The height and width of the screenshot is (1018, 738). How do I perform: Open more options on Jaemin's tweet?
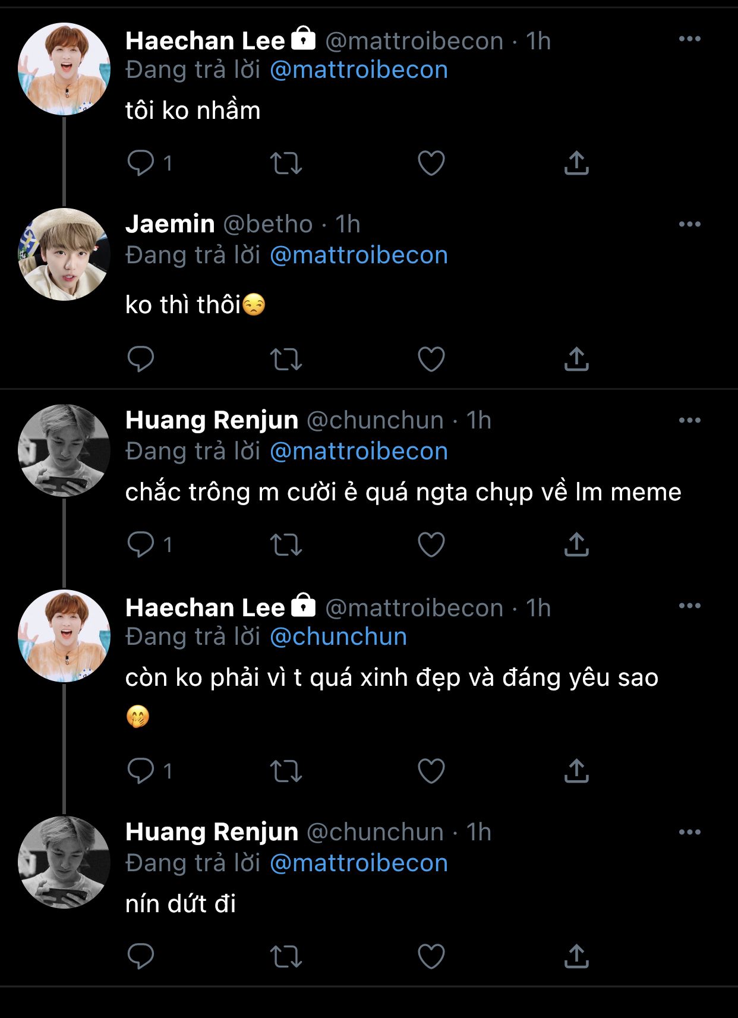tap(689, 225)
